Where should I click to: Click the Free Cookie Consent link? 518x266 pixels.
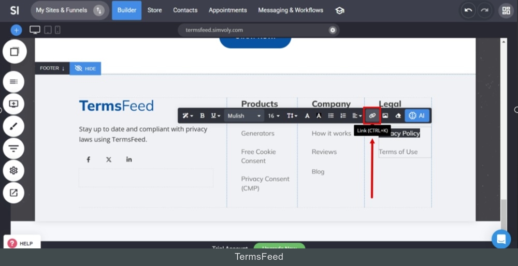pos(258,156)
